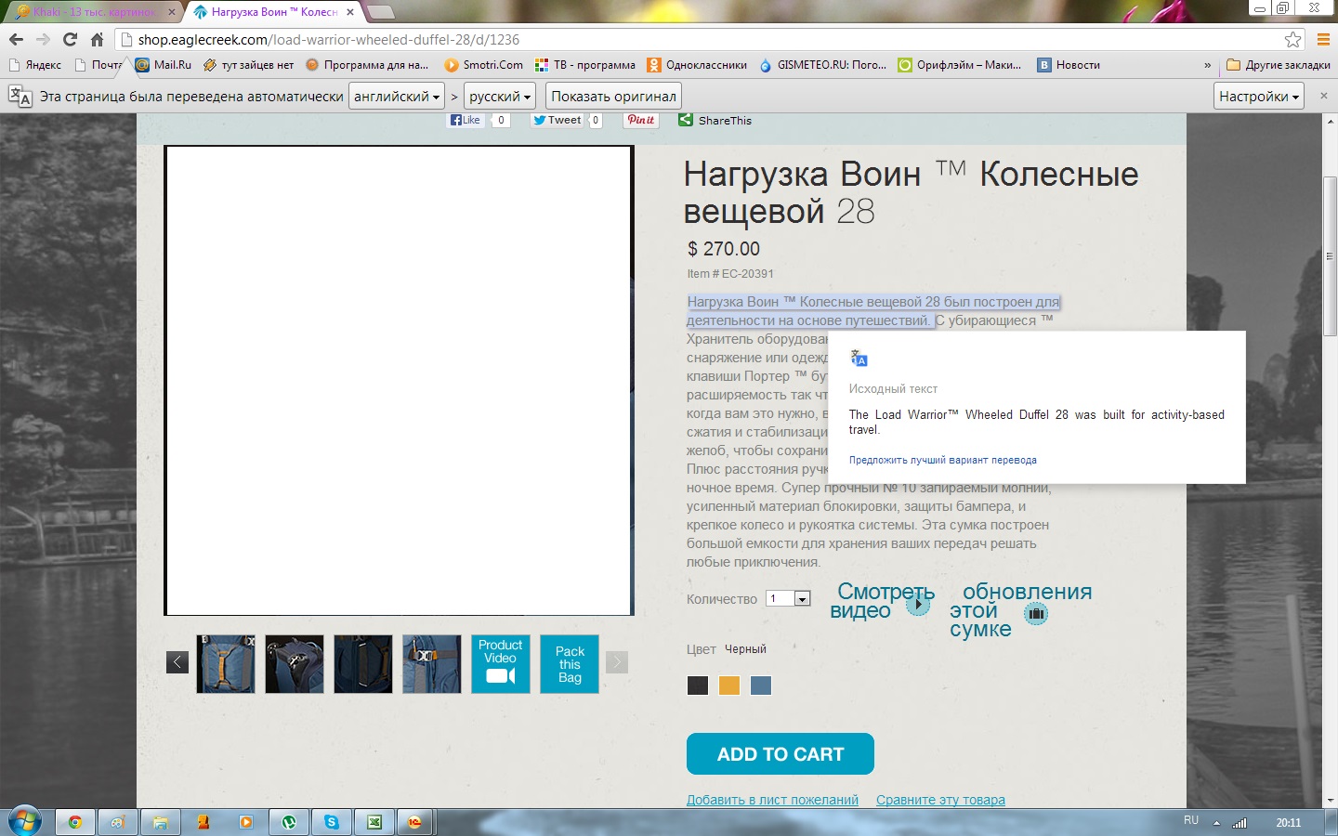Click the Показать оригинал button
The height and width of the screenshot is (836, 1338).
point(613,96)
